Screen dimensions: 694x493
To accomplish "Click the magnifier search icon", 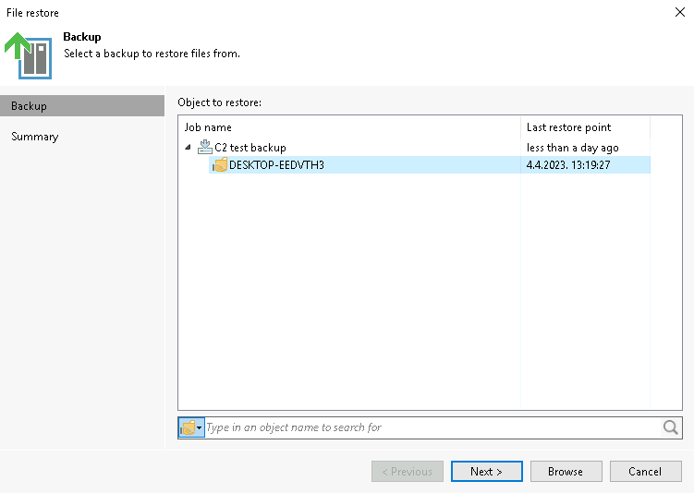I will pos(671,427).
